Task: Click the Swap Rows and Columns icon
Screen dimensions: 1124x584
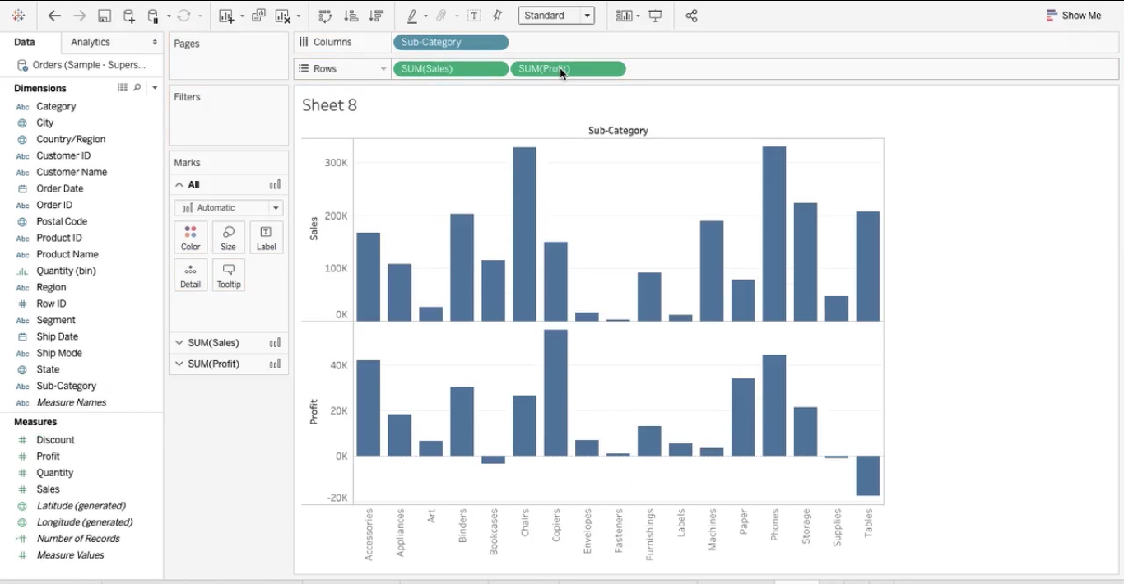Action: tap(325, 15)
